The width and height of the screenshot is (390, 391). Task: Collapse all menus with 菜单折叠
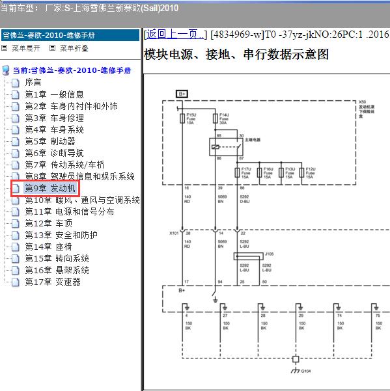click(x=74, y=48)
